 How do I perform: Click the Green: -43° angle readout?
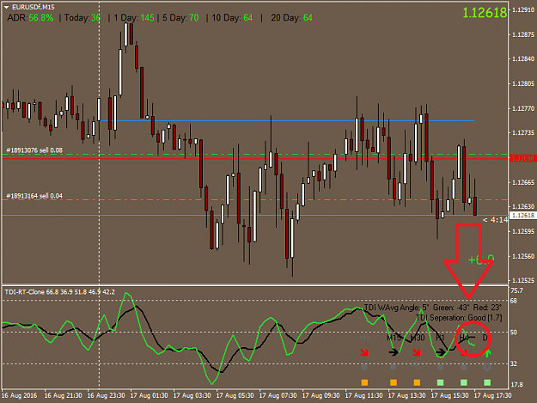pos(451,307)
